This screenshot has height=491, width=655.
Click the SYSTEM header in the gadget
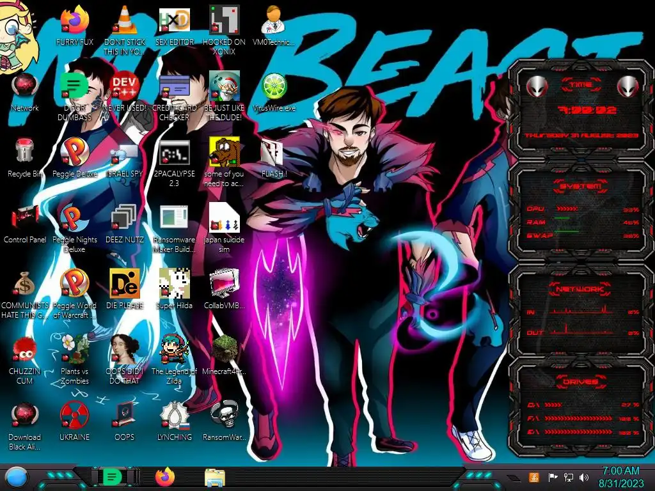click(581, 186)
